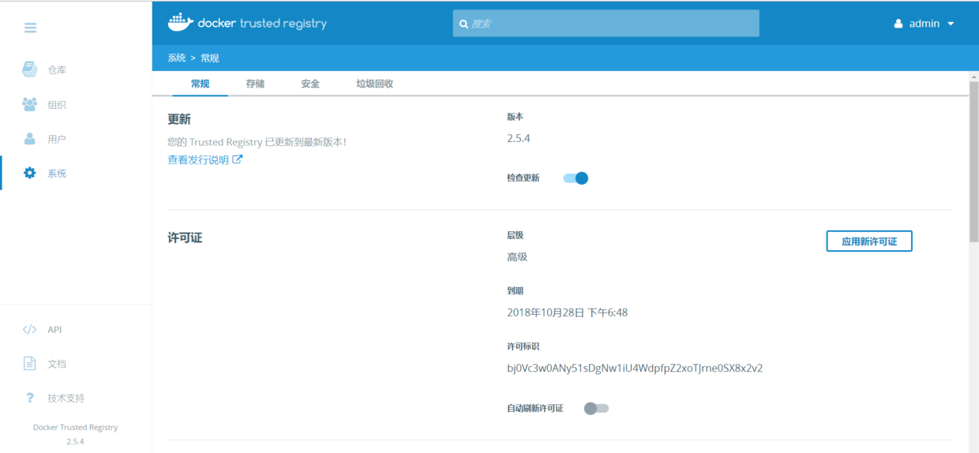Click the 常规 breadcrumb text
Screen dimensions: 979x453
tap(210, 58)
